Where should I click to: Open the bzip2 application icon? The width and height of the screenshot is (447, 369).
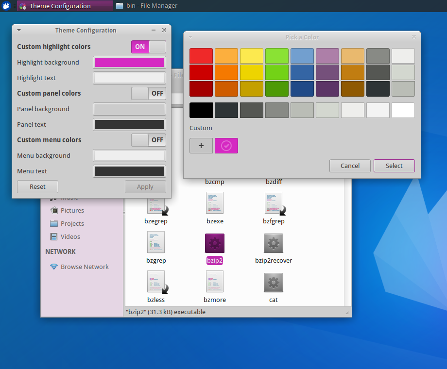[x=214, y=243]
